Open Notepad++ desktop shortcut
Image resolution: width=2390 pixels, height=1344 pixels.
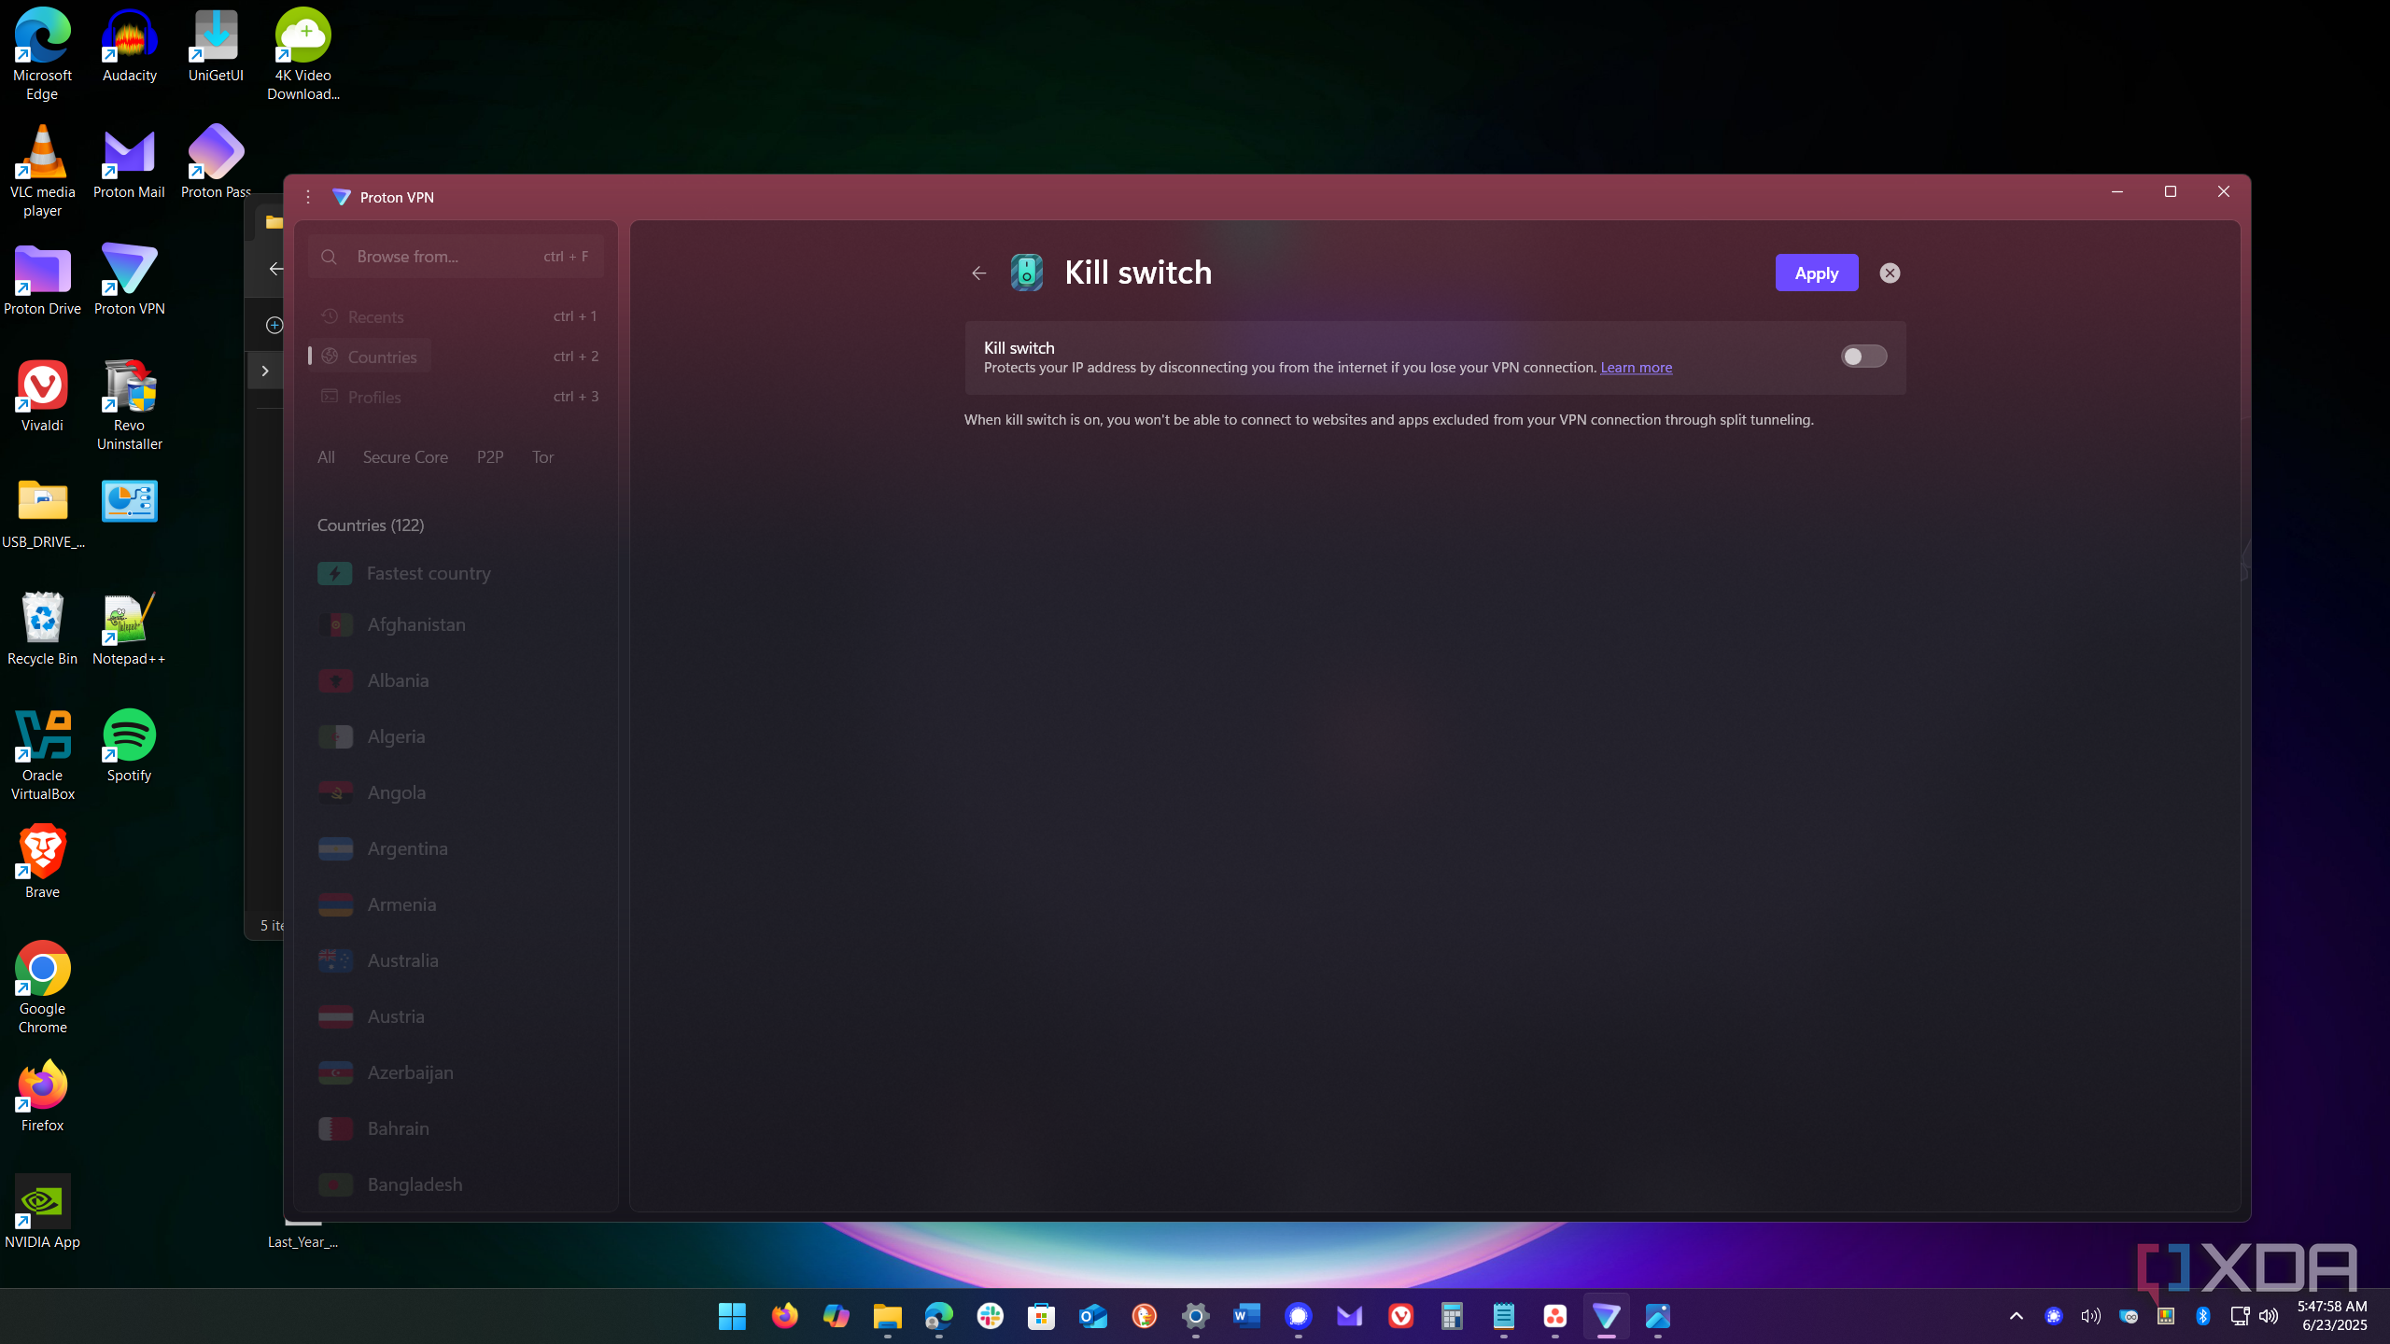point(129,628)
